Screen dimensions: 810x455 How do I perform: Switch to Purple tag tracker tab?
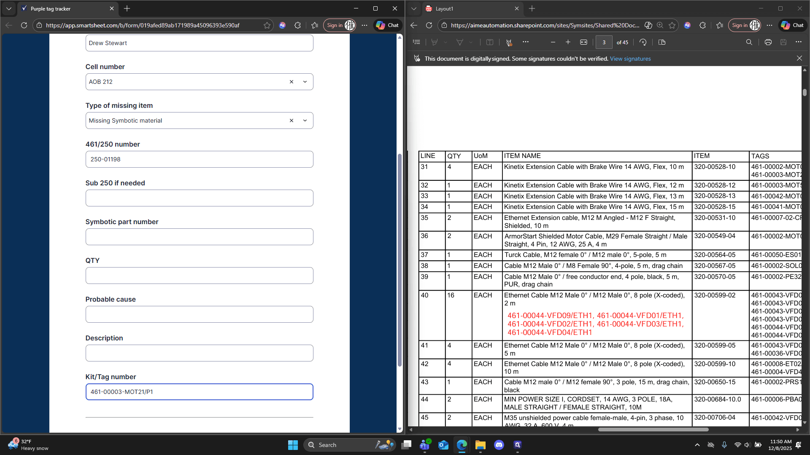[67, 8]
